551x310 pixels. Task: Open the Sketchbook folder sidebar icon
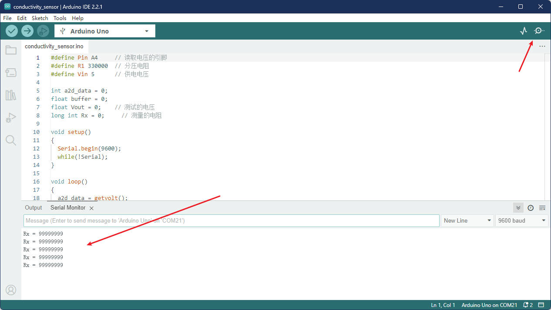11,50
